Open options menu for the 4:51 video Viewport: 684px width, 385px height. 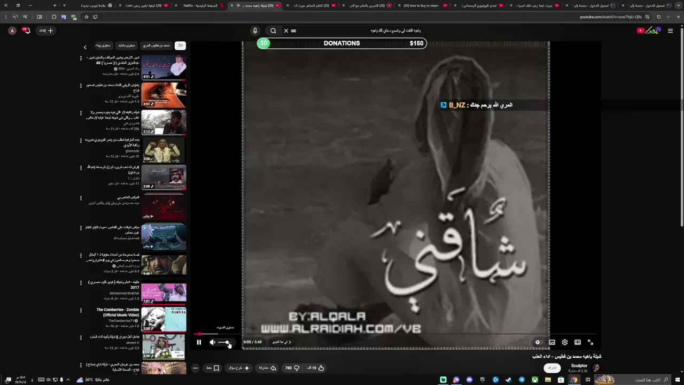click(81, 58)
